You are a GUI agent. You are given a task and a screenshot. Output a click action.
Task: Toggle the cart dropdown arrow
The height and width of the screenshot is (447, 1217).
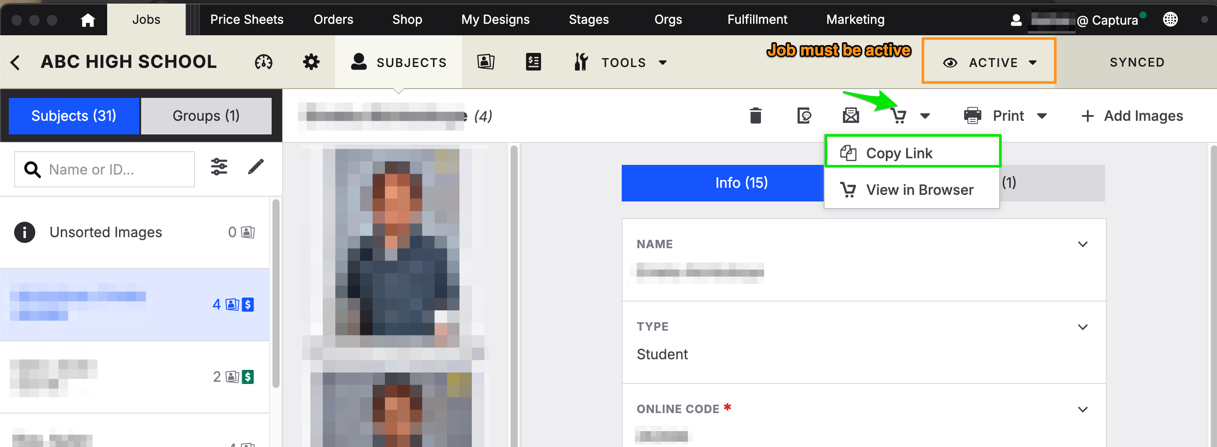(x=925, y=116)
